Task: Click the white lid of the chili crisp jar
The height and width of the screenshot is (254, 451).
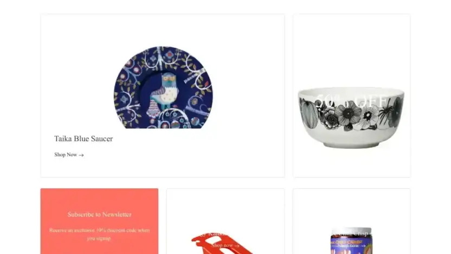Action: pos(351,232)
